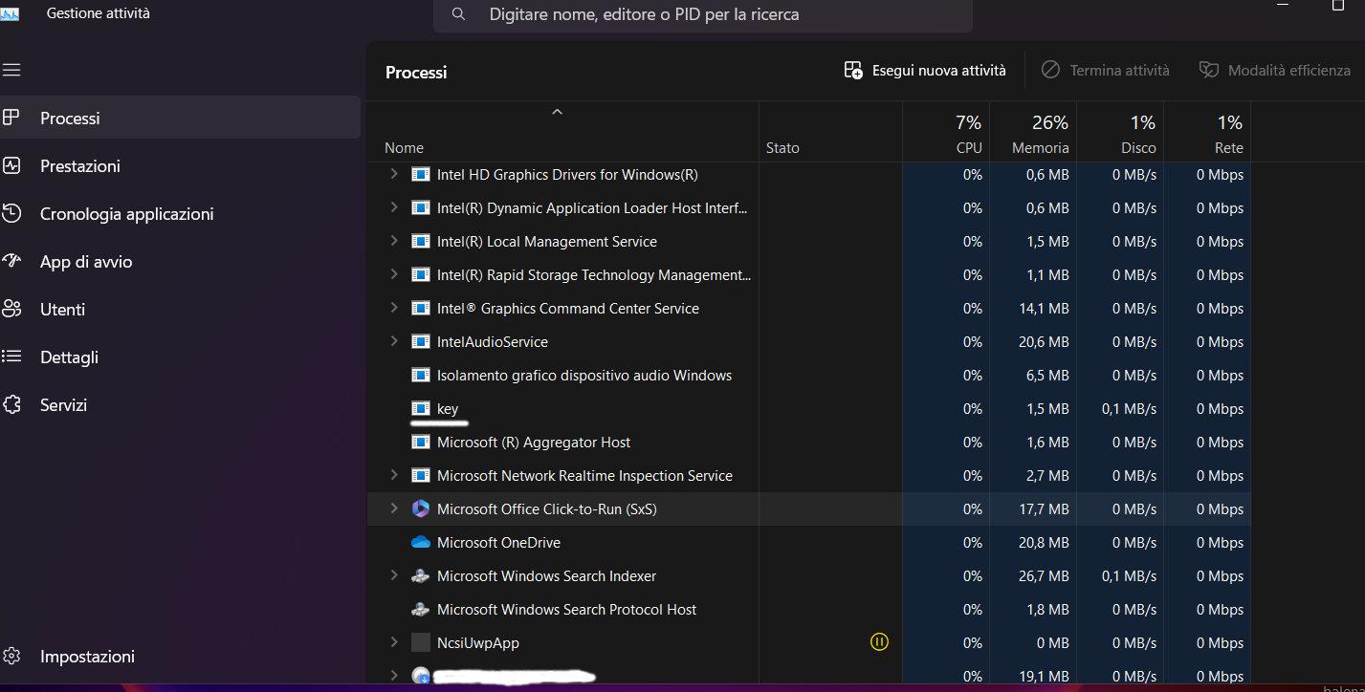This screenshot has width=1365, height=692.
Task: Expand the IntelAudioService row
Action: point(393,341)
